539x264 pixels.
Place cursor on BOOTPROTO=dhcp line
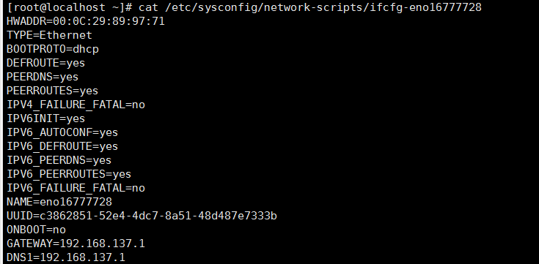(x=53, y=49)
